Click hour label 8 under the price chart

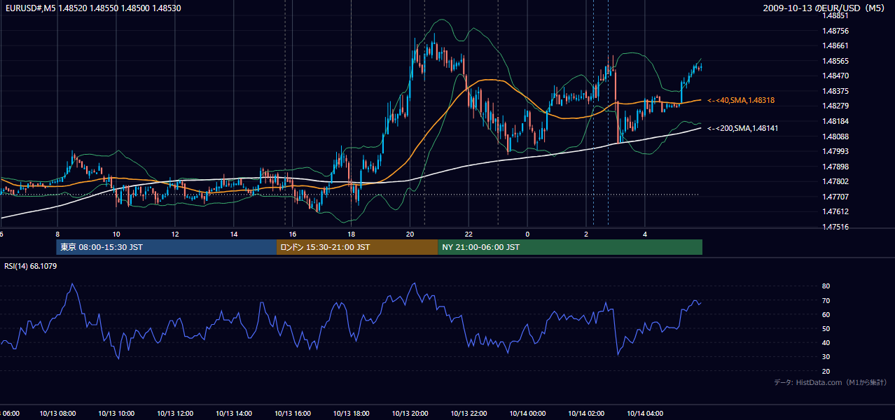[57, 234]
